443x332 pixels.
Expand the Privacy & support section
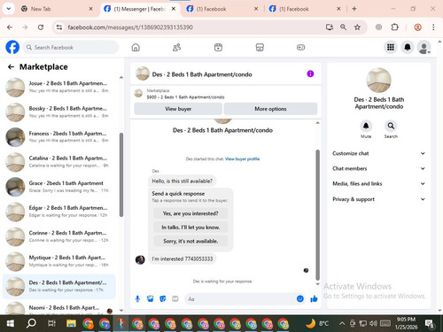[x=379, y=199]
